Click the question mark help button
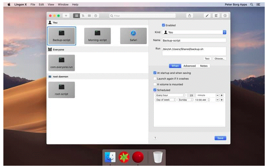Screen dimensions: 267x168 (x=155, y=138)
